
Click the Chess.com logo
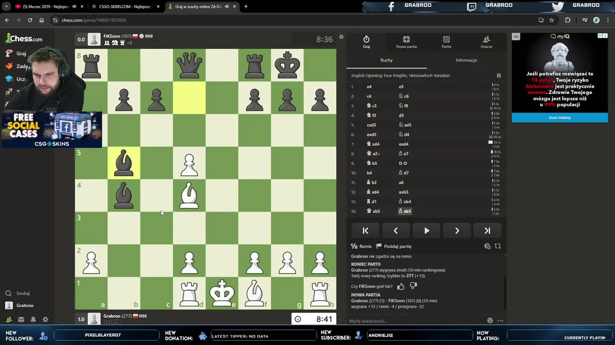(24, 39)
